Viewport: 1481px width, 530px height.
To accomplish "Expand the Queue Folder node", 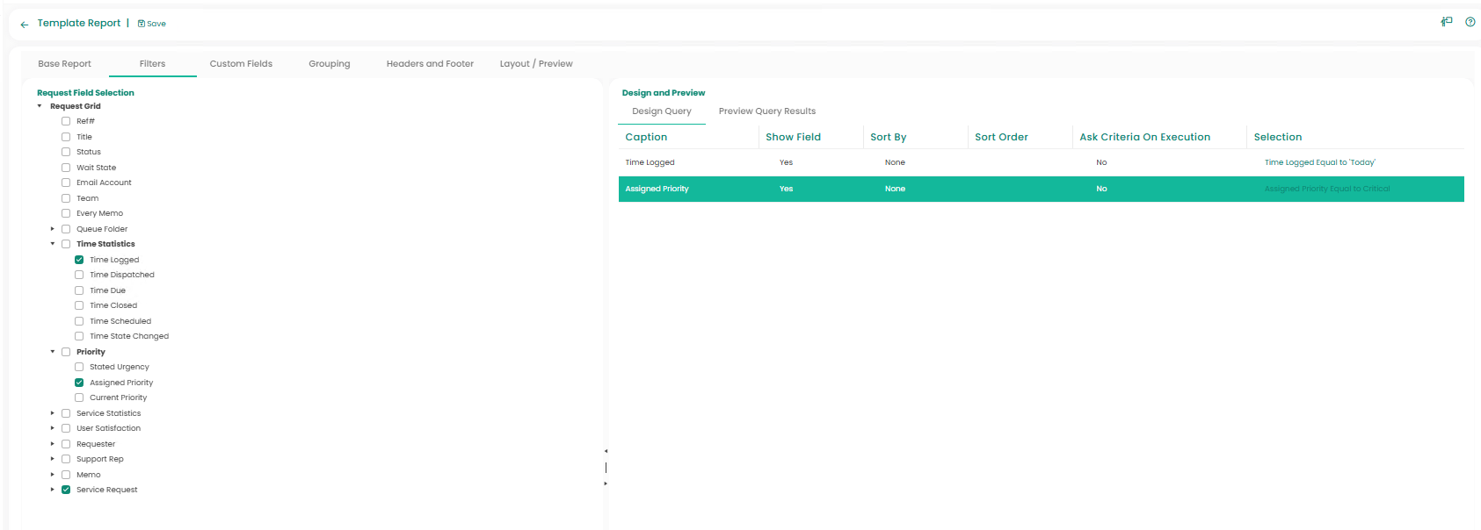I will (x=53, y=229).
